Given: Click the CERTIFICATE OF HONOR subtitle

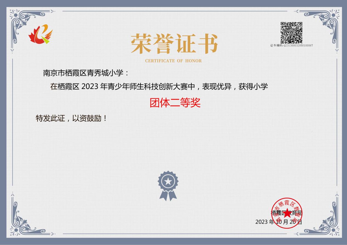Looking at the screenshot, I should pyautogui.click(x=173, y=61).
